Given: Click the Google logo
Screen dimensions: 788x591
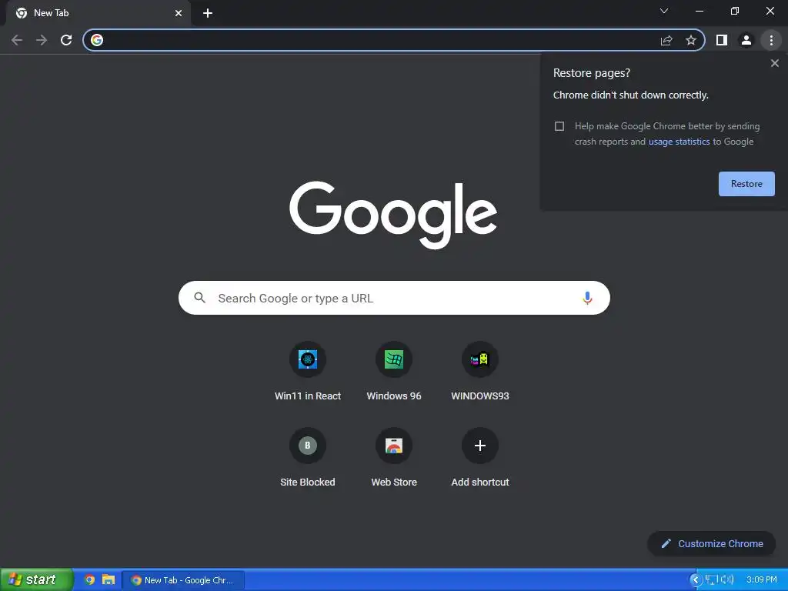Looking at the screenshot, I should click(393, 215).
